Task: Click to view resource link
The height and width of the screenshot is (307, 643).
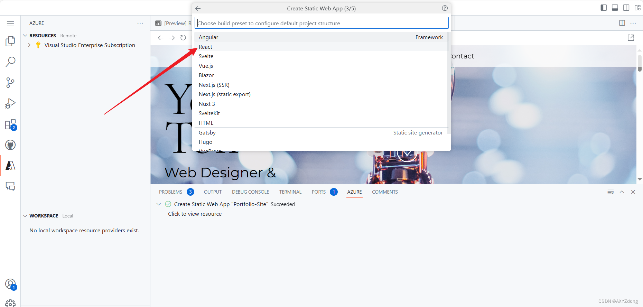Action: pos(195,214)
